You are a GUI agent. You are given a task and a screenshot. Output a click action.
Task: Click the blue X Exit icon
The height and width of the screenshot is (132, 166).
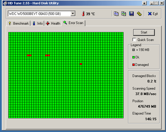pos(150,14)
